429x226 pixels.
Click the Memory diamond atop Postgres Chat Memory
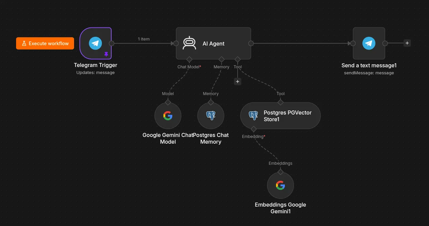tap(211, 102)
